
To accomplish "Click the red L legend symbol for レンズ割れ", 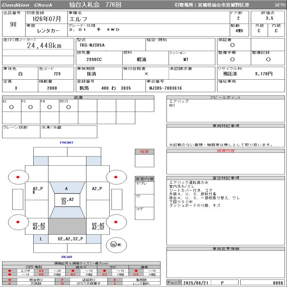I will click(115, 283).
